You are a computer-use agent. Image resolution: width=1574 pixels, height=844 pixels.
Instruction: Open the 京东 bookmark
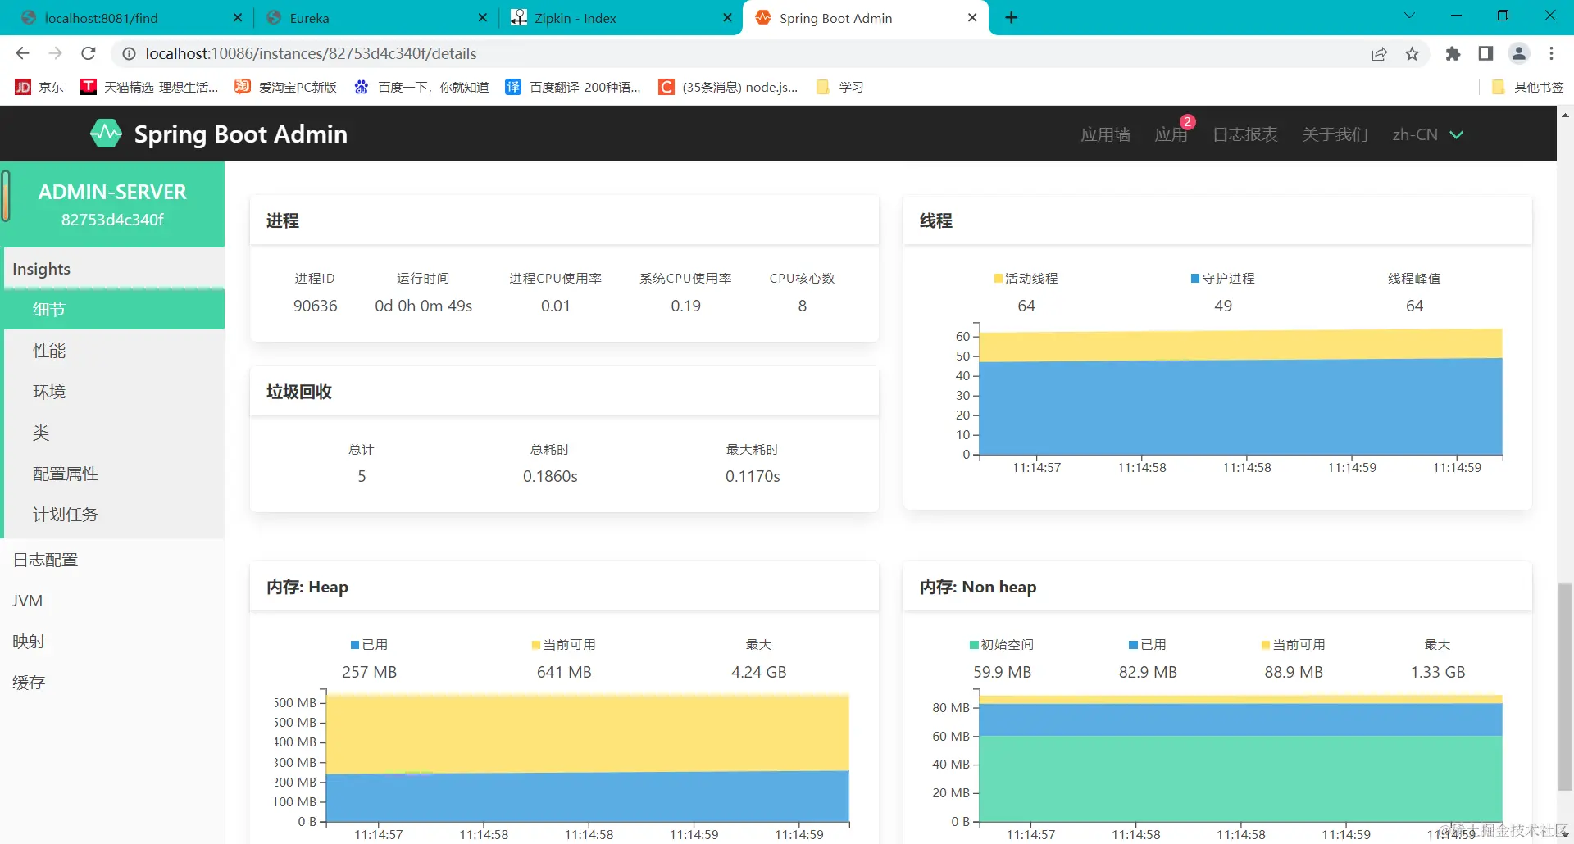[x=39, y=87]
